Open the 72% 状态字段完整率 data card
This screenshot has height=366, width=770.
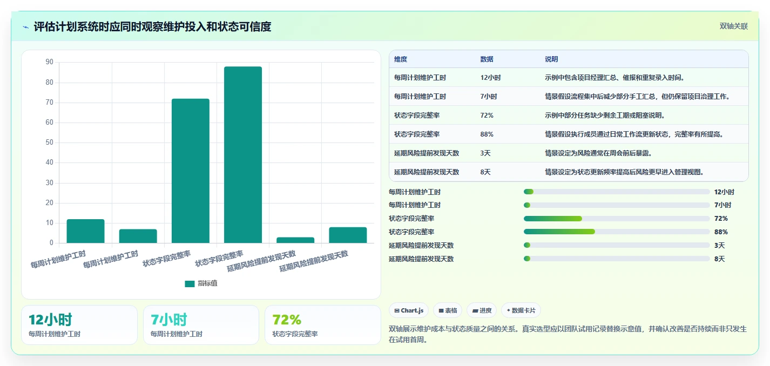point(323,325)
